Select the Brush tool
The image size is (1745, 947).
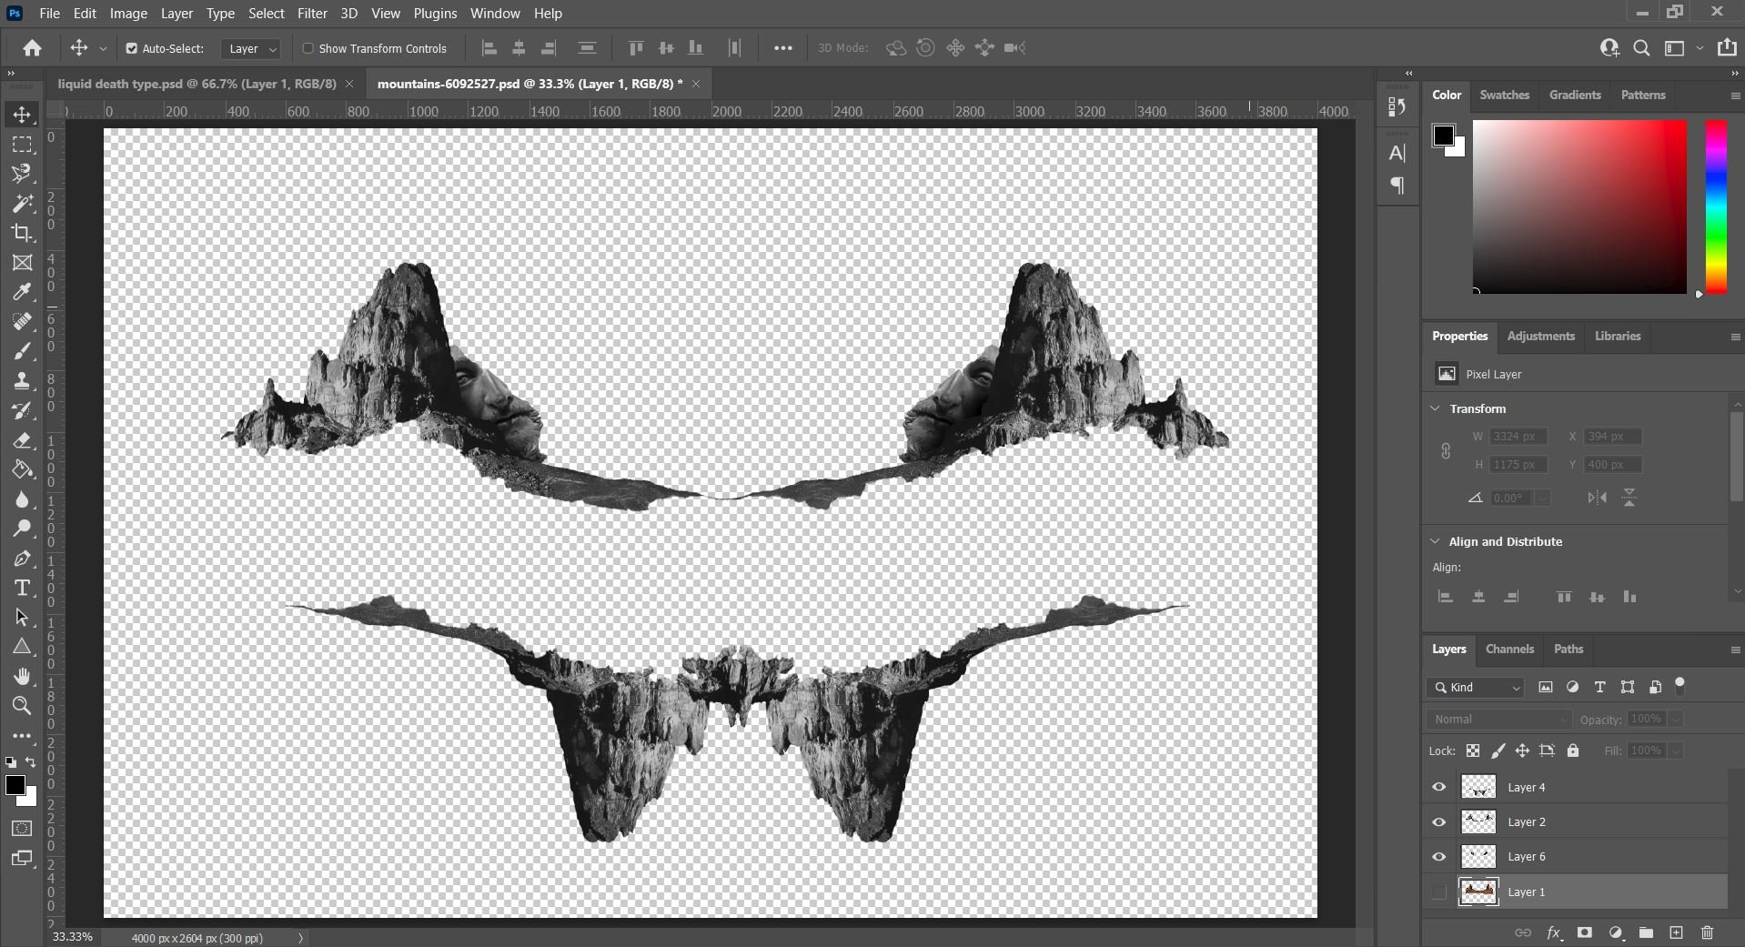[22, 351]
